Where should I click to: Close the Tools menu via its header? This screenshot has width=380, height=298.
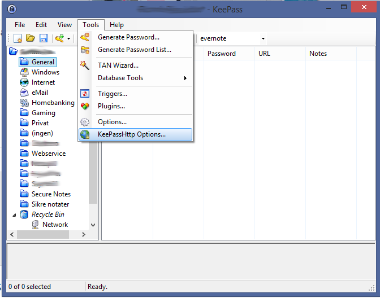click(91, 25)
